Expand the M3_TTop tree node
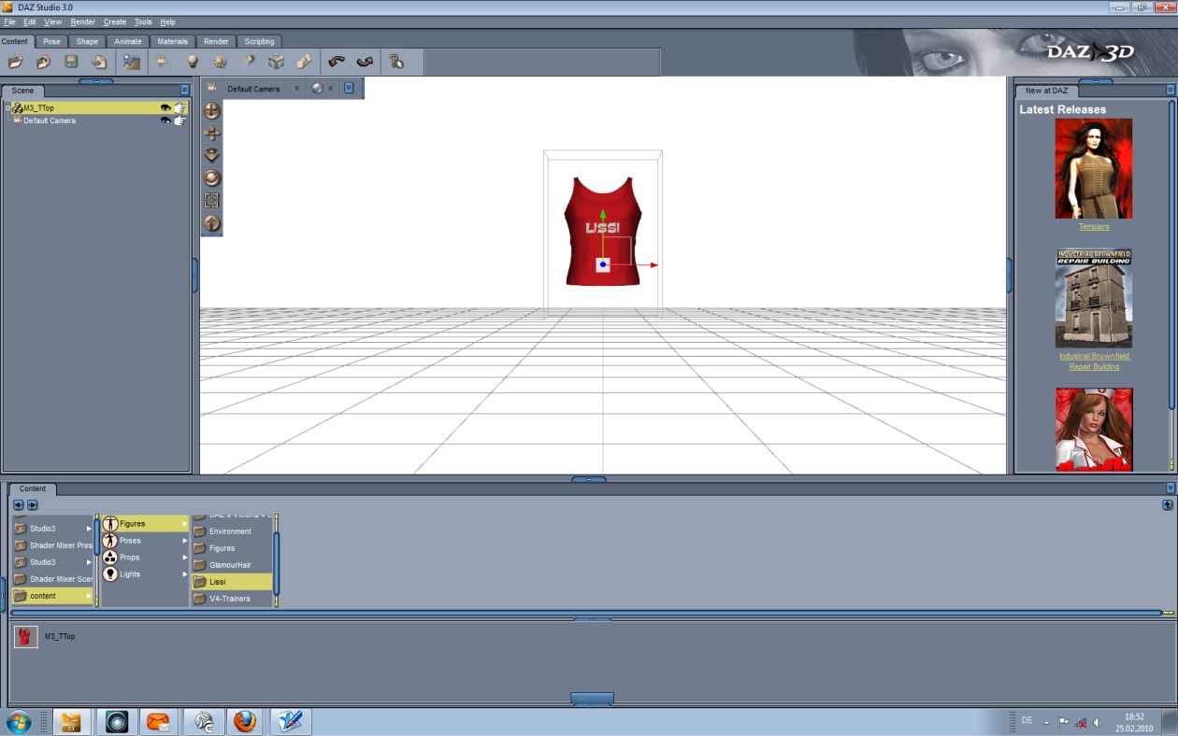The width and height of the screenshot is (1178, 736). [7, 108]
